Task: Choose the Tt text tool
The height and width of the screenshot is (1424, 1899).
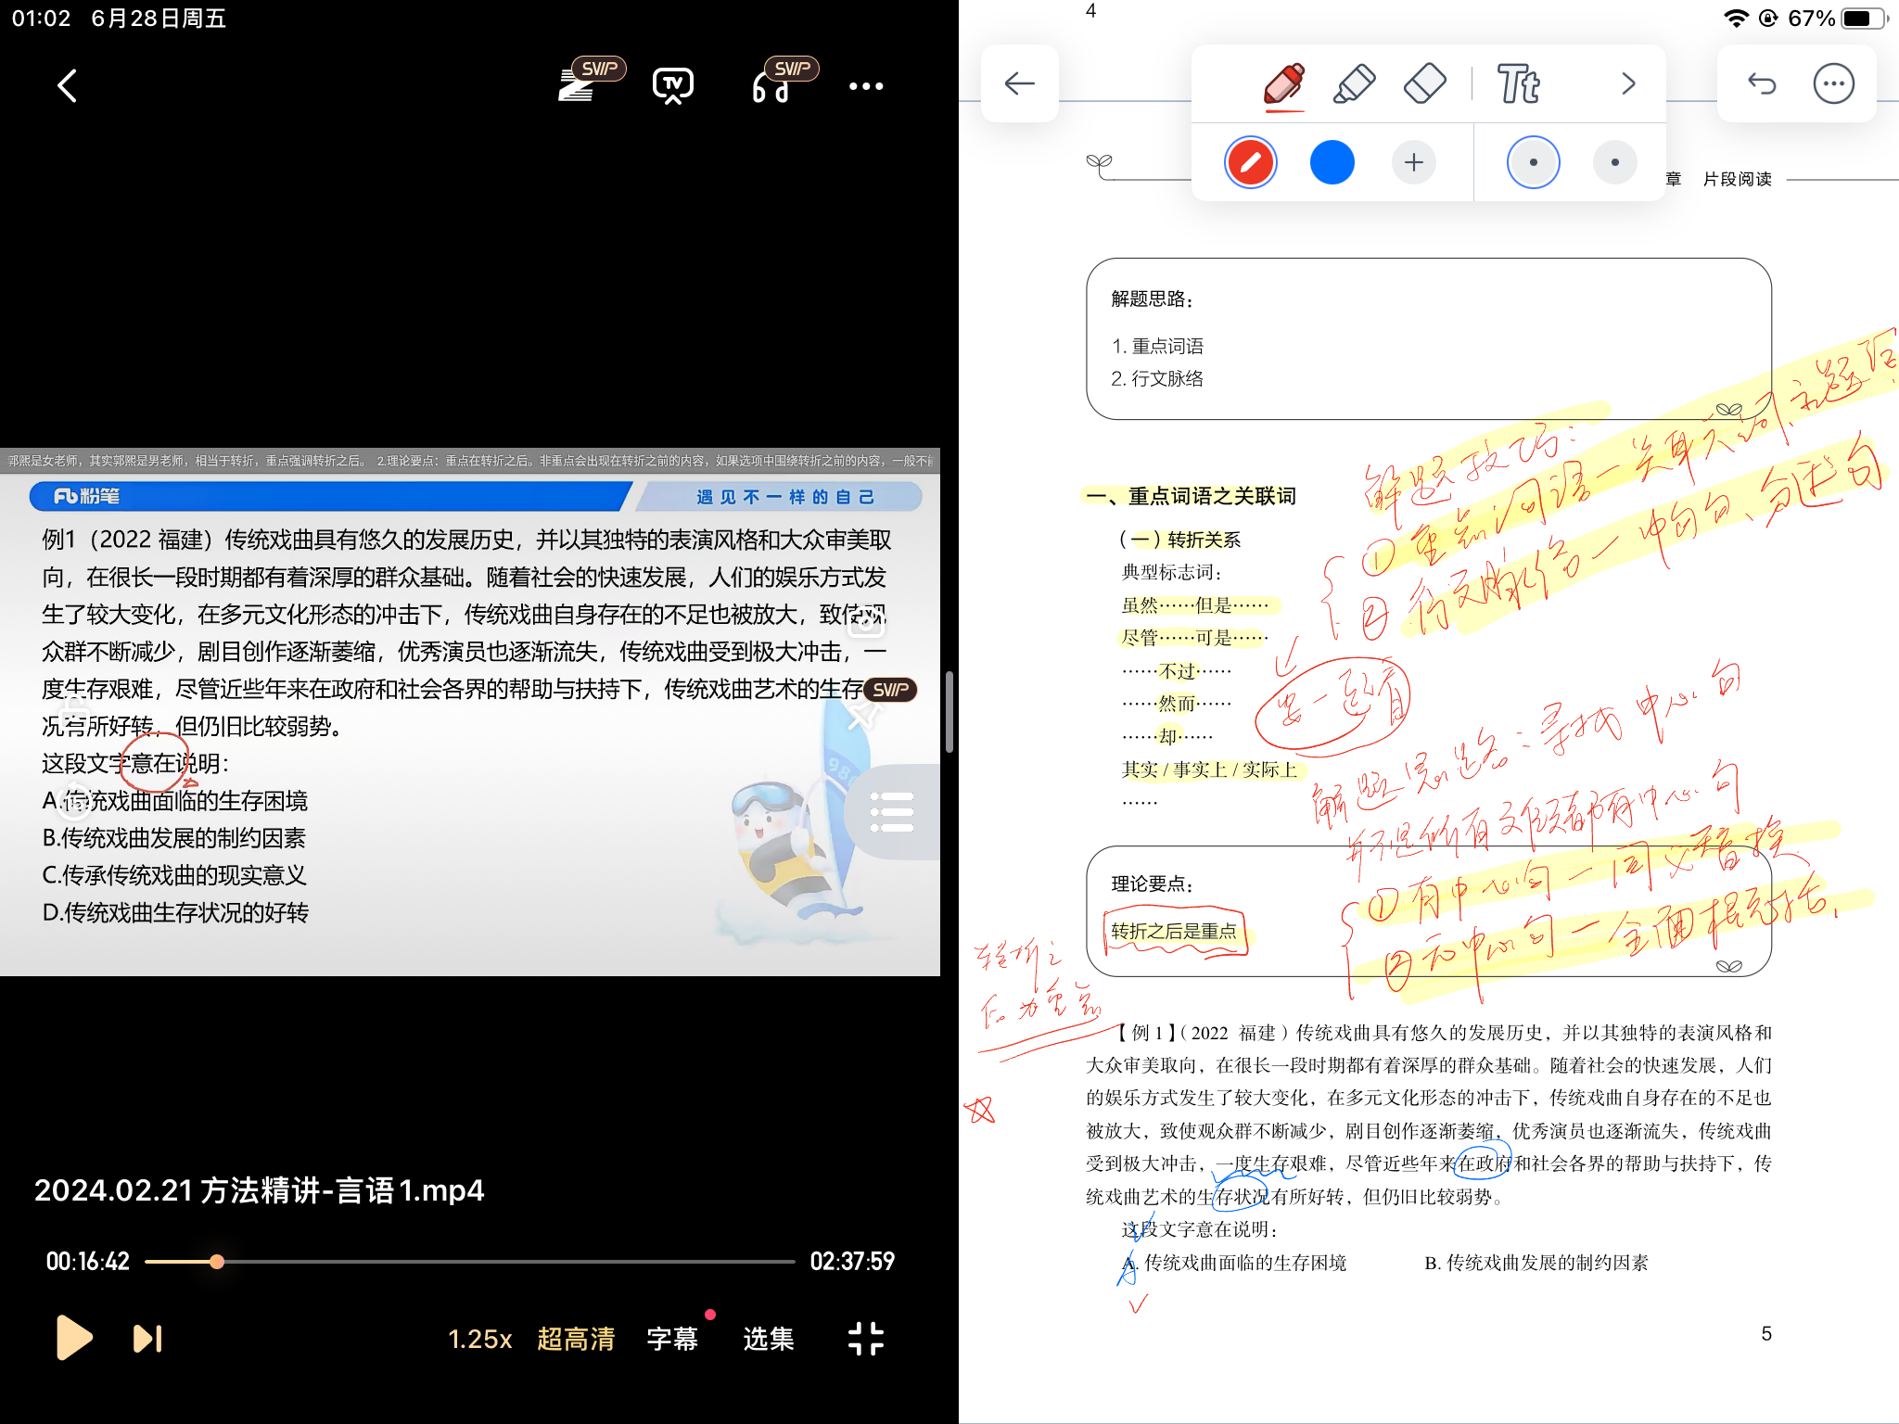Action: tap(1518, 84)
